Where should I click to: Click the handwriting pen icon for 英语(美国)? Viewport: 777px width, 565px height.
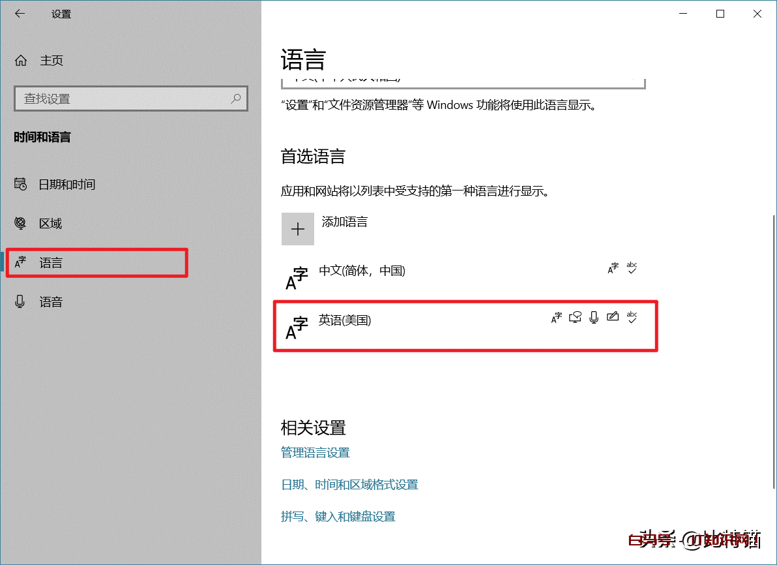613,317
